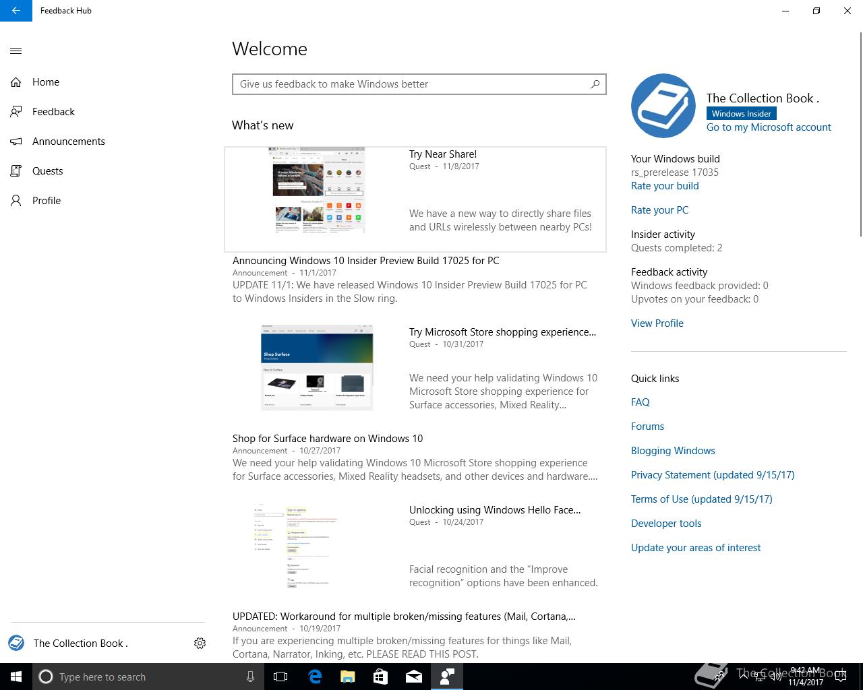863x690 pixels.
Task: Click the network icon in system tray
Action: tap(760, 677)
